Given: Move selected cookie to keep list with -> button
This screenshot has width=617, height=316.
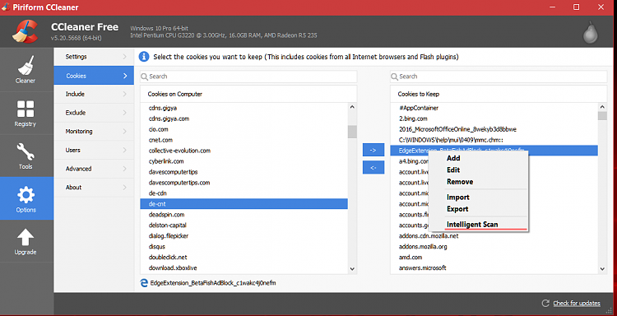Looking at the screenshot, I should pos(373,150).
